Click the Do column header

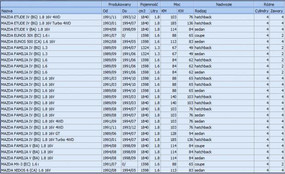[130, 11]
